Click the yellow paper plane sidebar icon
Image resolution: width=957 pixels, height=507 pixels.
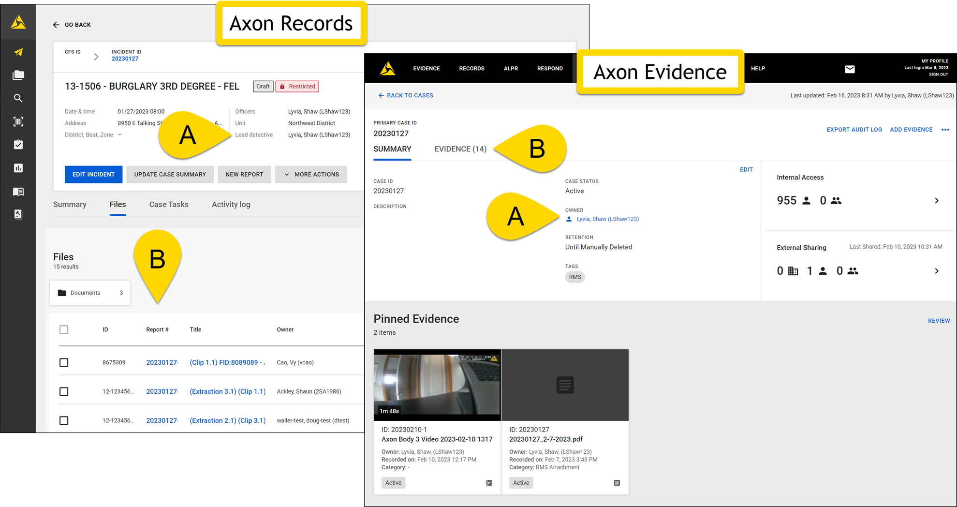pyautogui.click(x=18, y=52)
